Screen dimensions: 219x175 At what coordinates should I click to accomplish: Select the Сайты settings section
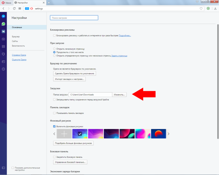pos(15,41)
